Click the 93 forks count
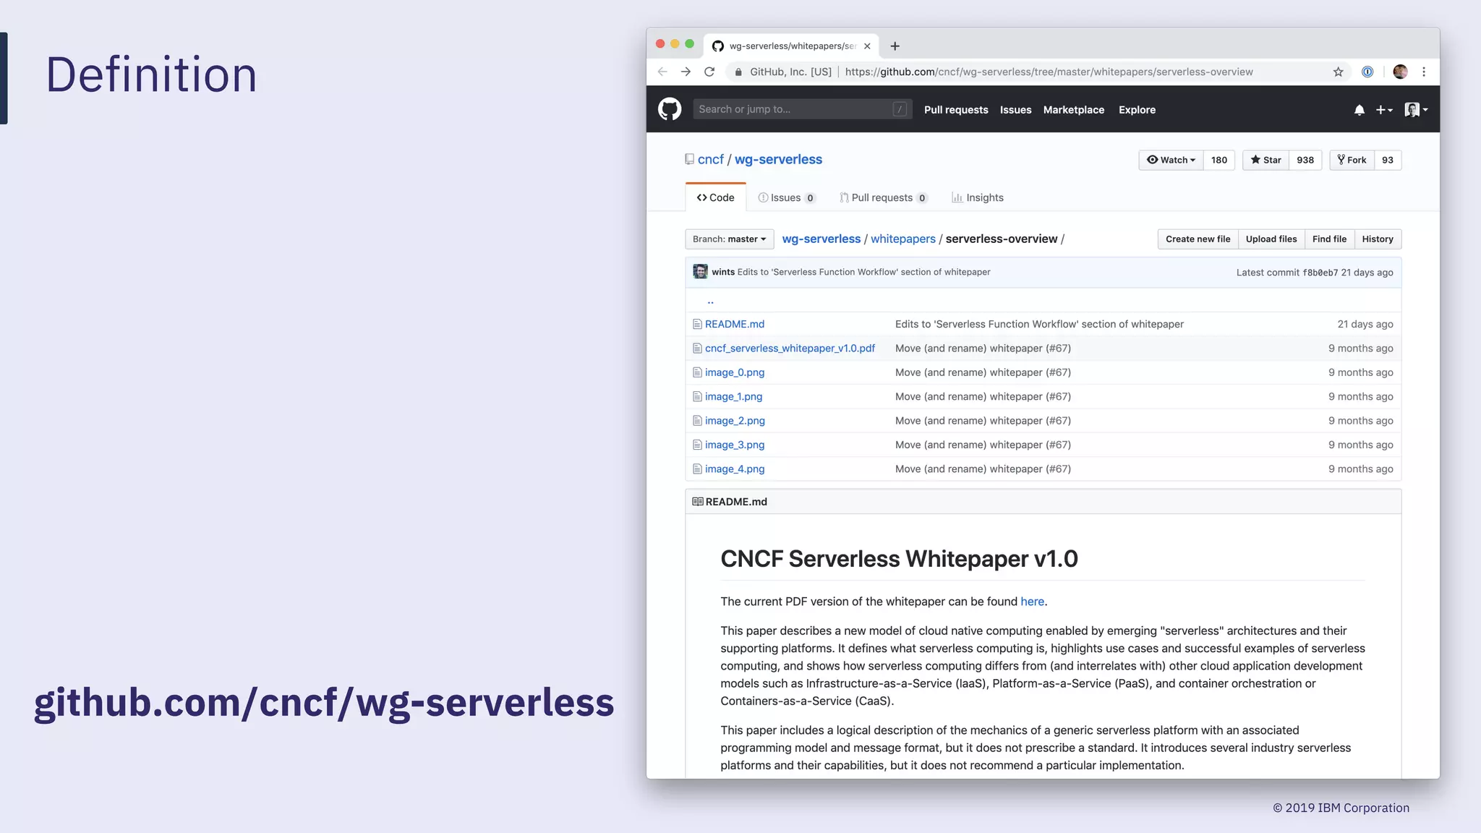The height and width of the screenshot is (833, 1481). click(x=1388, y=160)
